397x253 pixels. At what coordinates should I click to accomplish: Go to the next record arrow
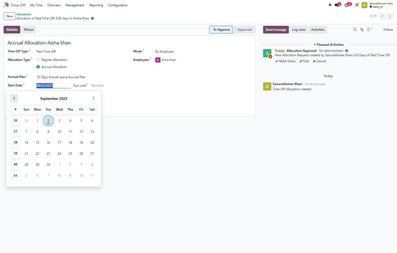point(390,16)
